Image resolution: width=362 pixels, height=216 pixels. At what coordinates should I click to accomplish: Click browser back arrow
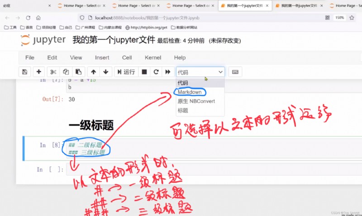tap(7, 18)
